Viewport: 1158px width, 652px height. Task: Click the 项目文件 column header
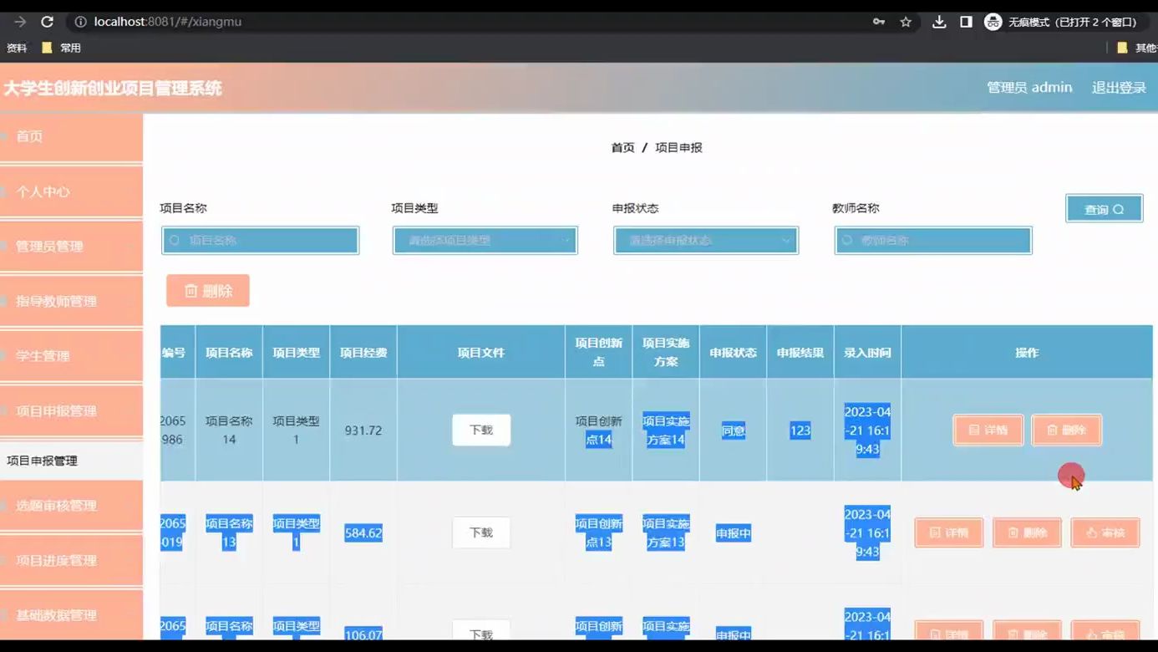(x=481, y=353)
